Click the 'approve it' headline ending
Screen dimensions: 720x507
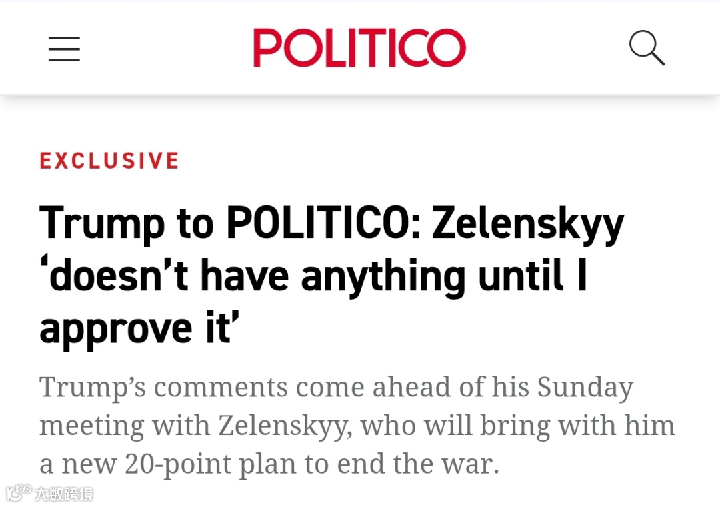tap(138, 328)
